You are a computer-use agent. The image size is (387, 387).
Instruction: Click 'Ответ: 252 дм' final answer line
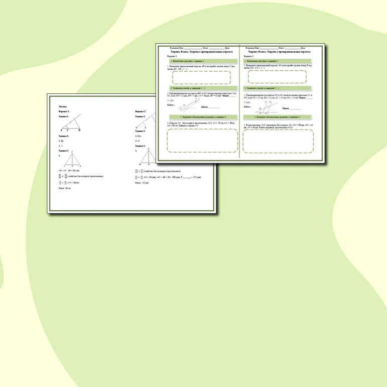coord(142,183)
